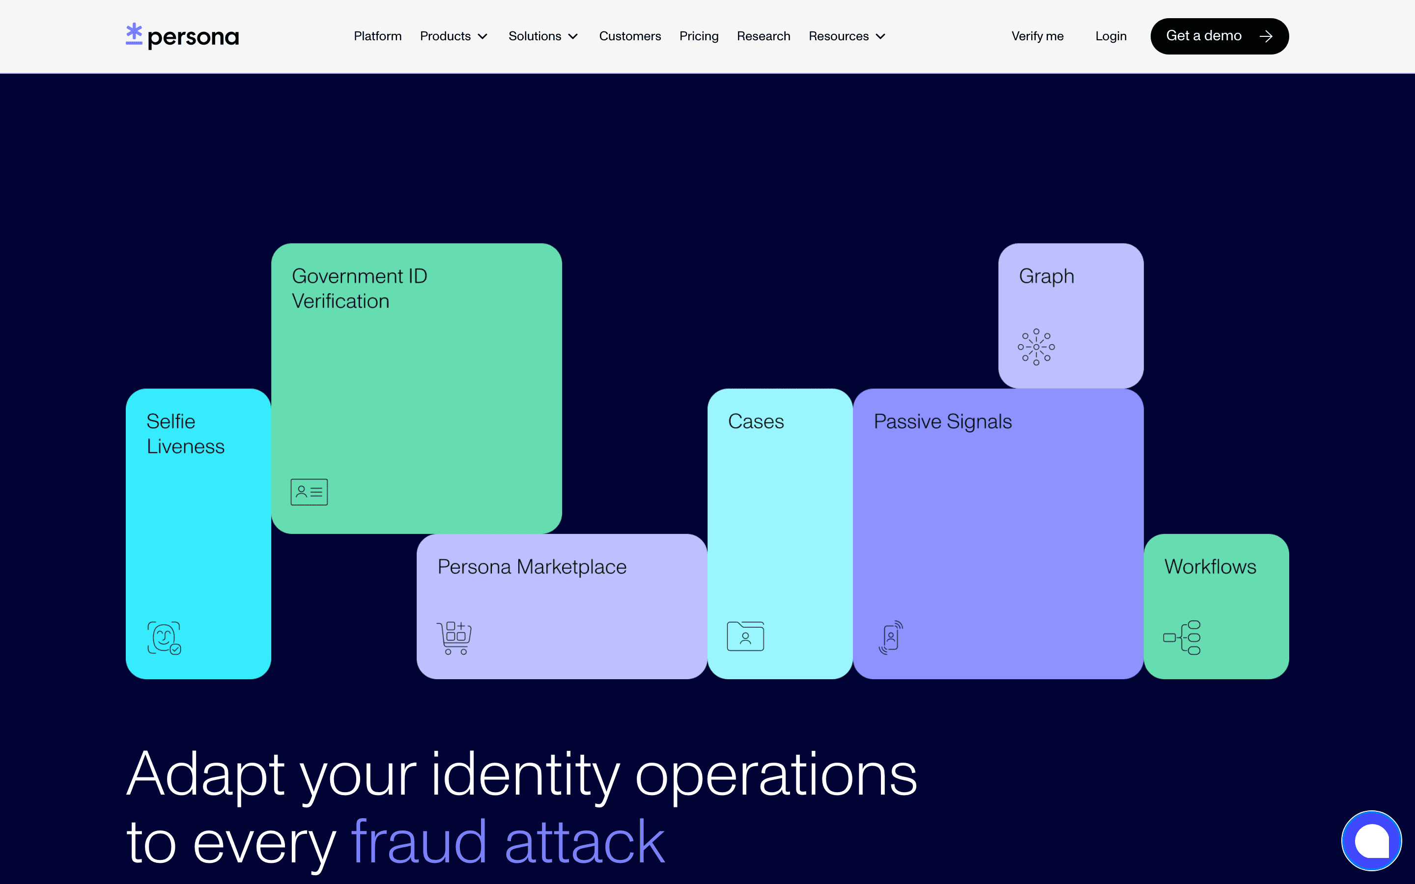Open the Products menu label
The image size is (1415, 884).
[445, 36]
